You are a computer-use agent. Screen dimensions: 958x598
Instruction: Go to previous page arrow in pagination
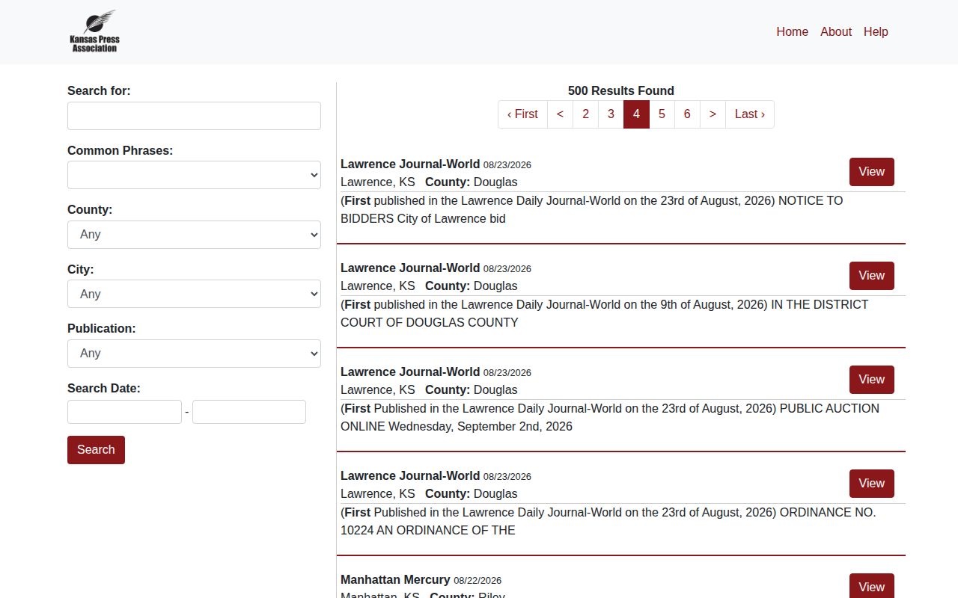click(560, 114)
